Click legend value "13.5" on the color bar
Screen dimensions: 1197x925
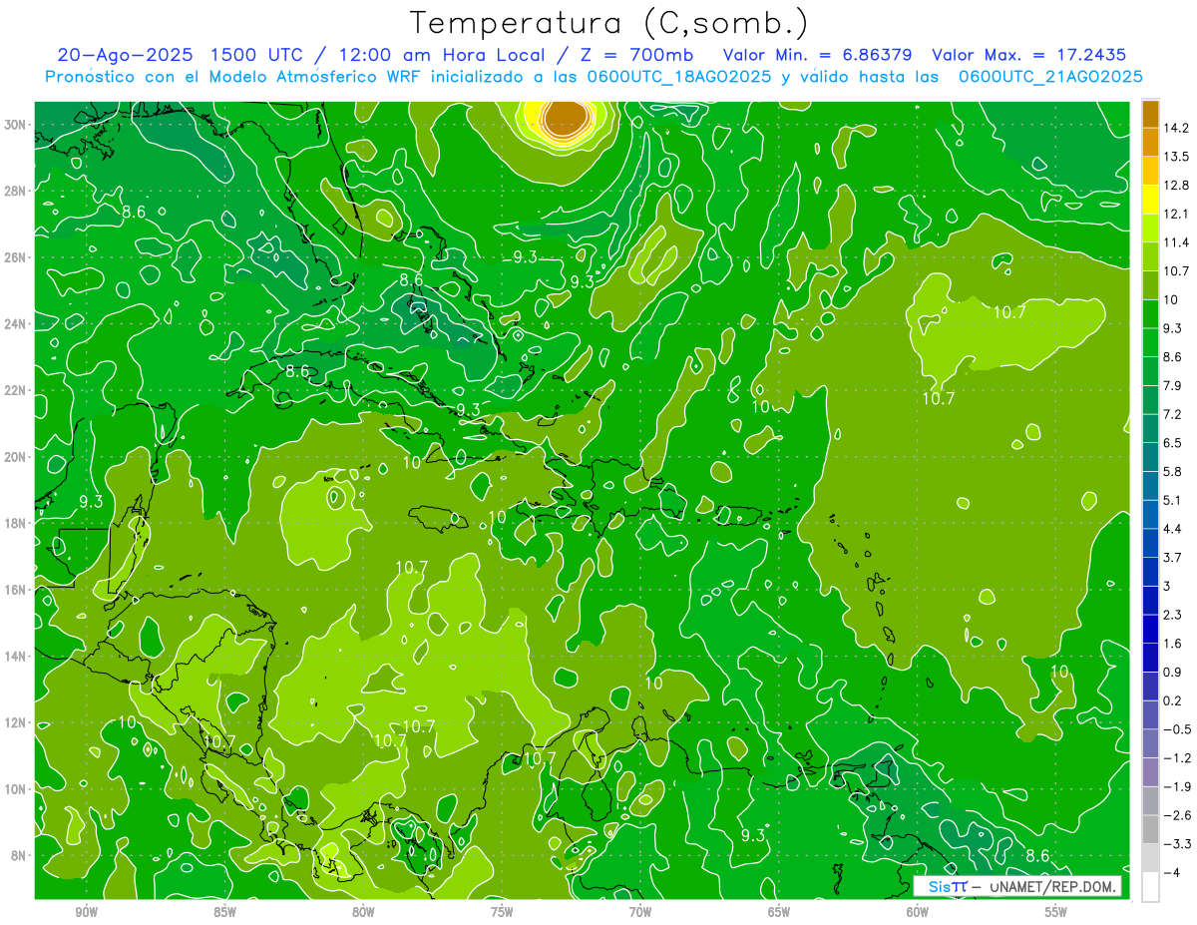click(1178, 157)
